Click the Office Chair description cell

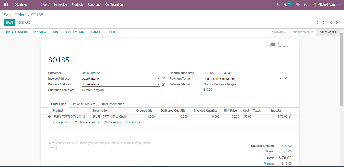[110, 117]
